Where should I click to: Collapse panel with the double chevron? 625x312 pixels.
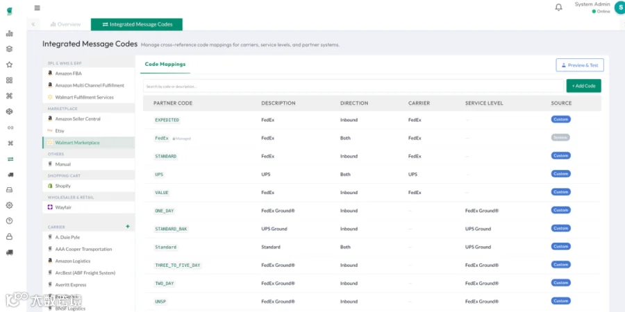click(33, 24)
